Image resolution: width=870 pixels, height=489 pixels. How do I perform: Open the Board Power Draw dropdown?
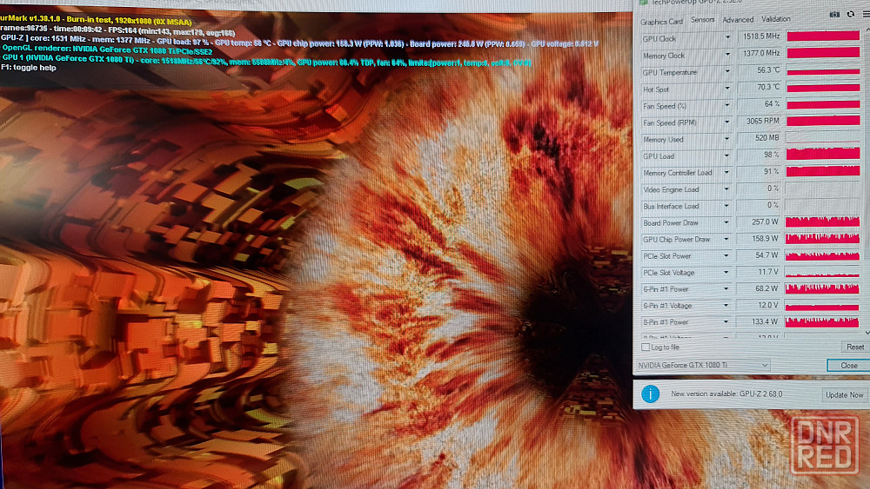click(x=727, y=223)
